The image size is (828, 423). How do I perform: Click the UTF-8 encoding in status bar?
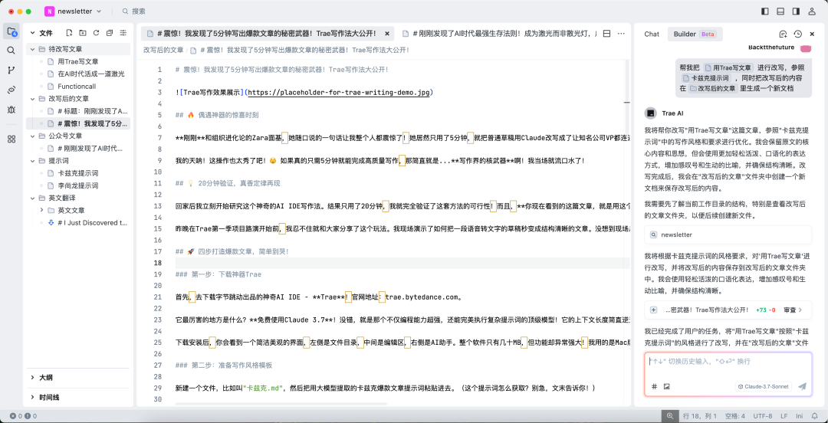tap(763, 416)
